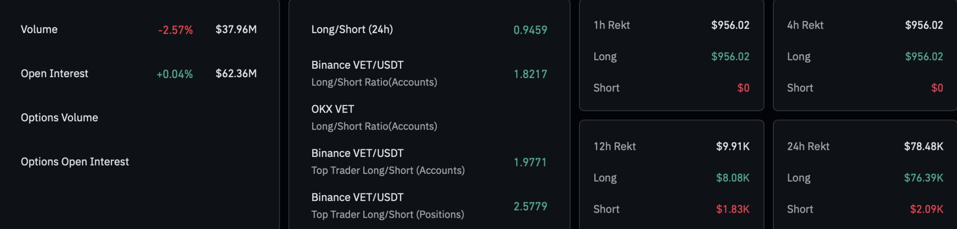Open Binance Top Trader Long/Short (Accounts)
The image size is (957, 229).
coord(388,162)
